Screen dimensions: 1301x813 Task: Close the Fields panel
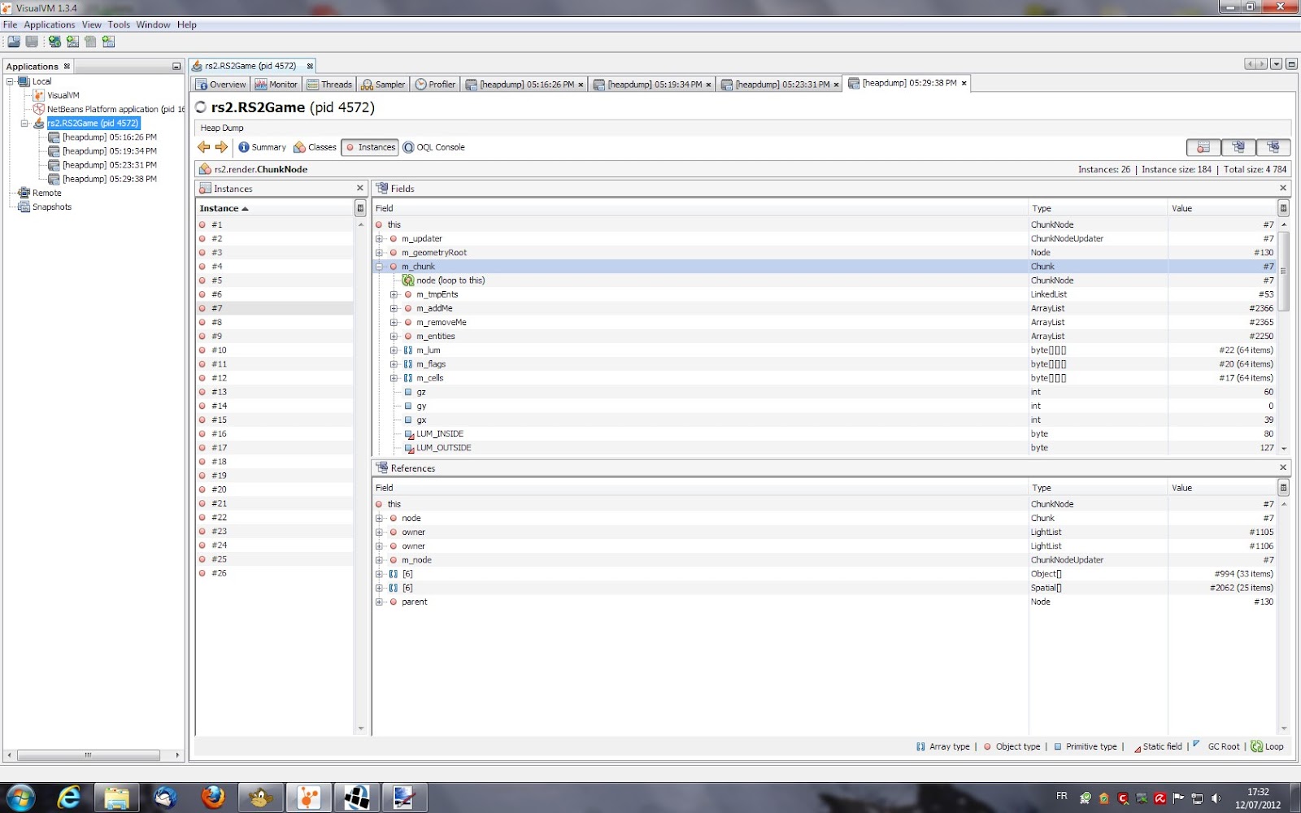1283,188
